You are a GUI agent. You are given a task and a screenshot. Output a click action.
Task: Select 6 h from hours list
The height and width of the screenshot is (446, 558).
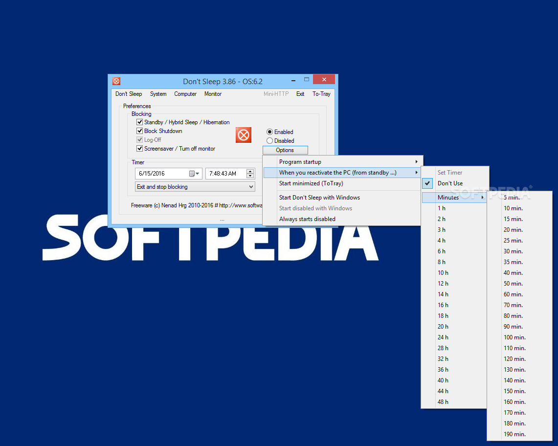point(454,251)
